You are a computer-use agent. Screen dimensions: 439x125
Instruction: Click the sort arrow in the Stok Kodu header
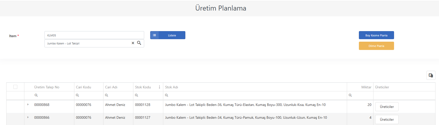tap(159, 87)
